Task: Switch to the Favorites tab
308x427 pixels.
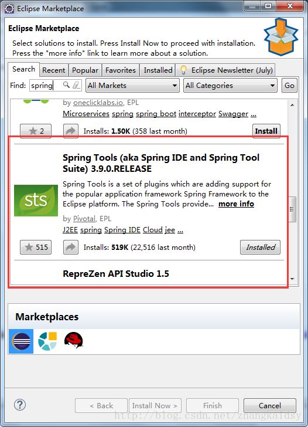Action: 121,70
